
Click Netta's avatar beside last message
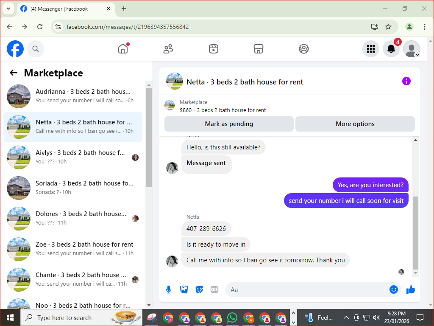tap(172, 261)
